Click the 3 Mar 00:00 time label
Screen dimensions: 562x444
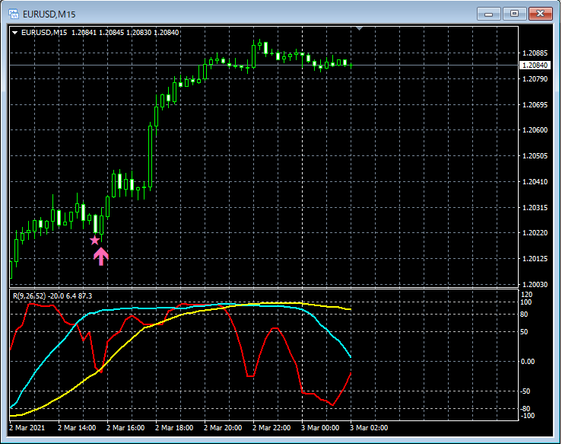pyautogui.click(x=320, y=428)
